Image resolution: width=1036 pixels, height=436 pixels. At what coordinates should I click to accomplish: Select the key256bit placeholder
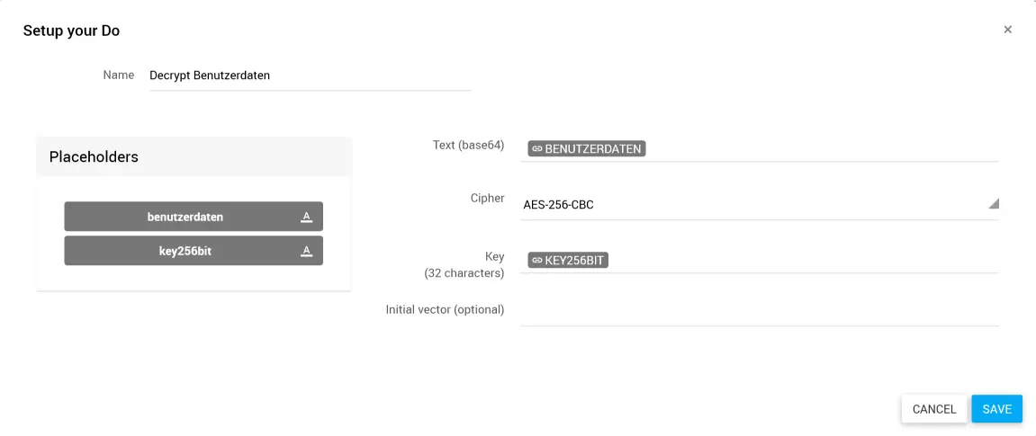[185, 251]
